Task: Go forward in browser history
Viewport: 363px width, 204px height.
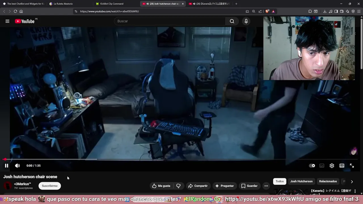Action: [x=10, y=11]
